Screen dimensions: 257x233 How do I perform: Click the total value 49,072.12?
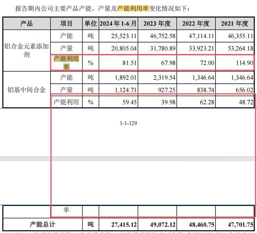(163, 224)
